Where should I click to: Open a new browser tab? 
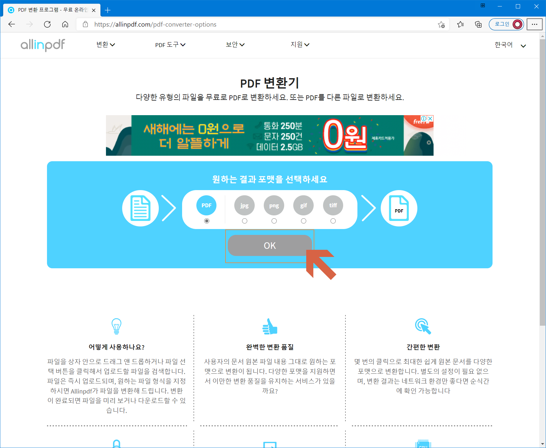pyautogui.click(x=108, y=10)
